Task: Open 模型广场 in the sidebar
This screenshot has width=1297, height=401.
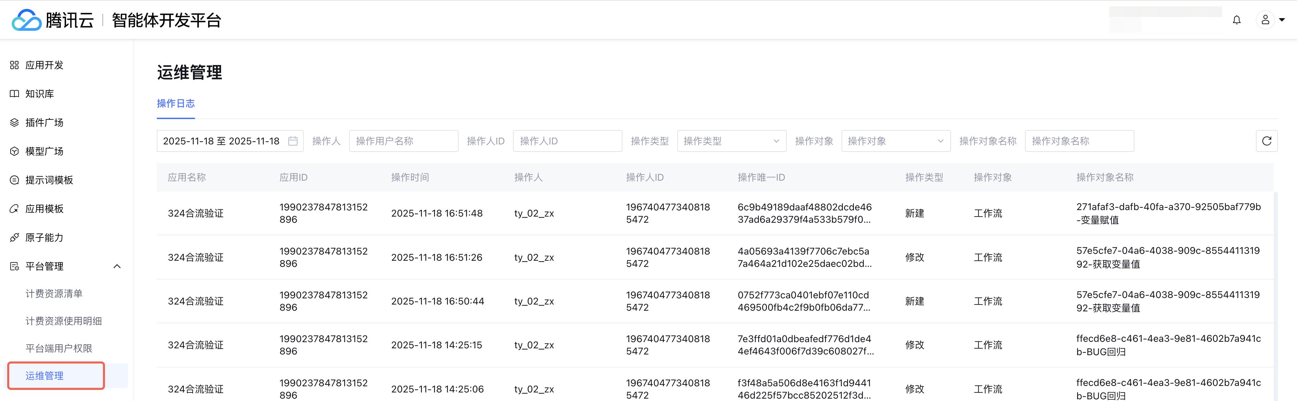Action: pos(44,151)
